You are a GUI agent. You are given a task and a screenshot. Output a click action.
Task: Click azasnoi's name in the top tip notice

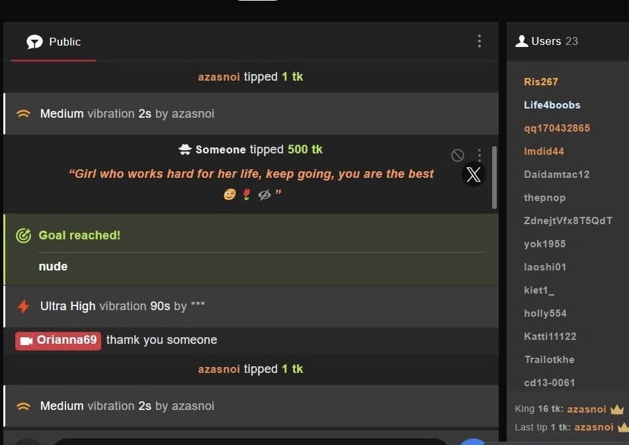[x=219, y=77]
